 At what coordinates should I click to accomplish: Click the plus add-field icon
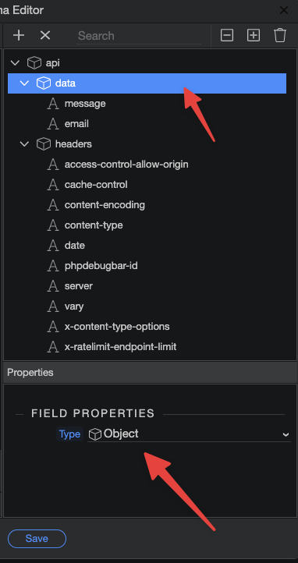pos(19,35)
